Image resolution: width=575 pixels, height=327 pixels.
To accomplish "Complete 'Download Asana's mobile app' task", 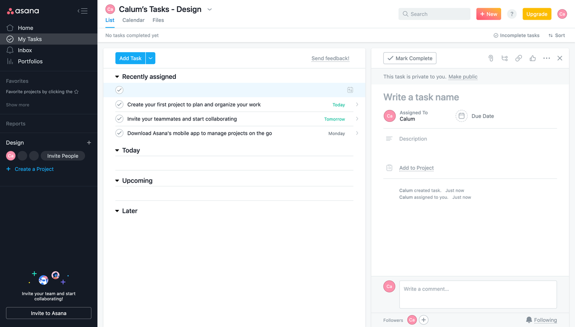I will coord(119,133).
